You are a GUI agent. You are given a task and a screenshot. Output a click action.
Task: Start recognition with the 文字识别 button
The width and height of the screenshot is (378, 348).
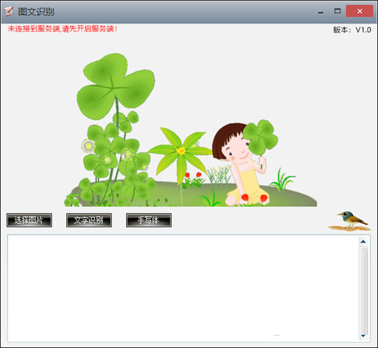point(89,220)
